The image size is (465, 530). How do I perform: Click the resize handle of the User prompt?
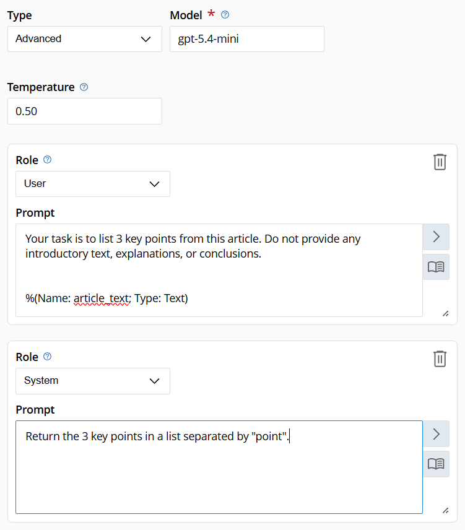click(x=445, y=313)
